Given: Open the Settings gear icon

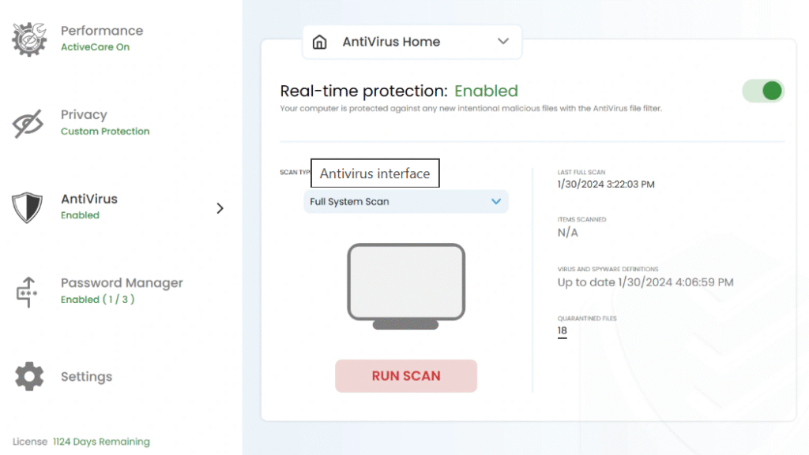Looking at the screenshot, I should 28,376.
